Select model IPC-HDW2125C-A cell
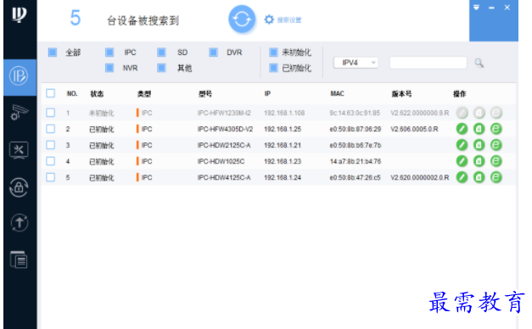 point(224,146)
